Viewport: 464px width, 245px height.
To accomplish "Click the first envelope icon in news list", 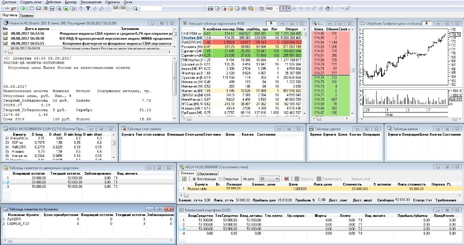I will (x=5, y=34).
